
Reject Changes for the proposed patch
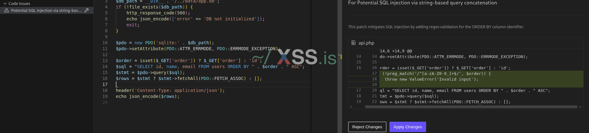(x=367, y=127)
